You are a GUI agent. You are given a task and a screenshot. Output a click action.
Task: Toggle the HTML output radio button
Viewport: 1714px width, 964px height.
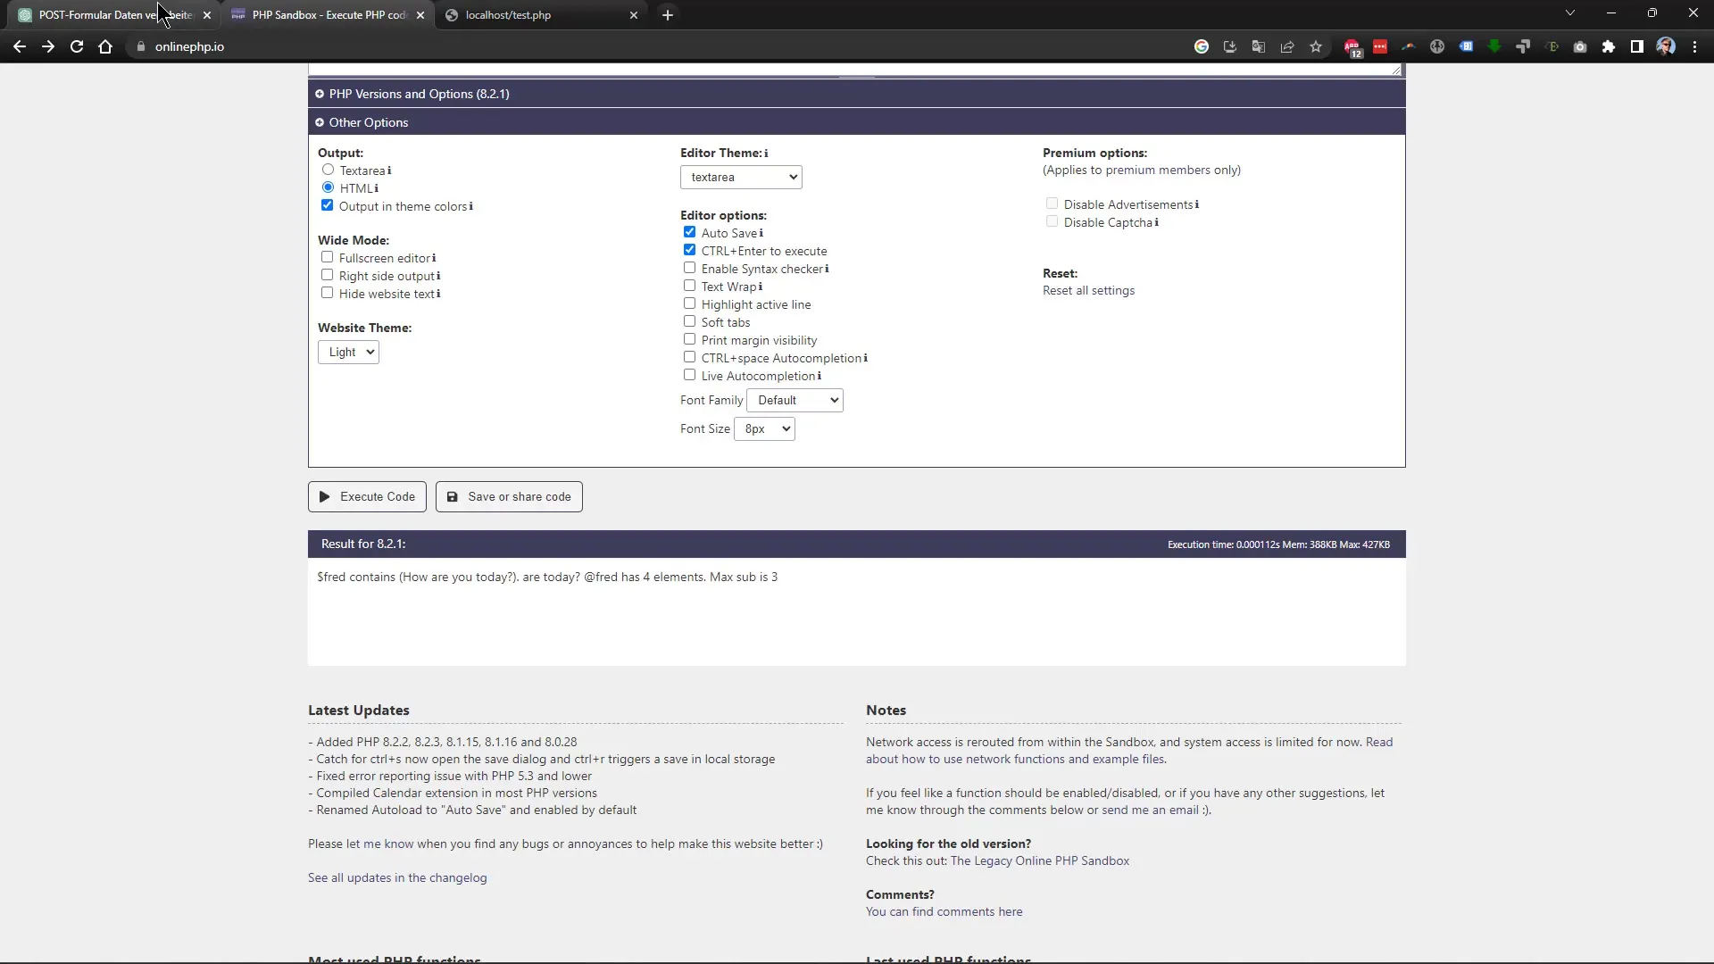329,187
